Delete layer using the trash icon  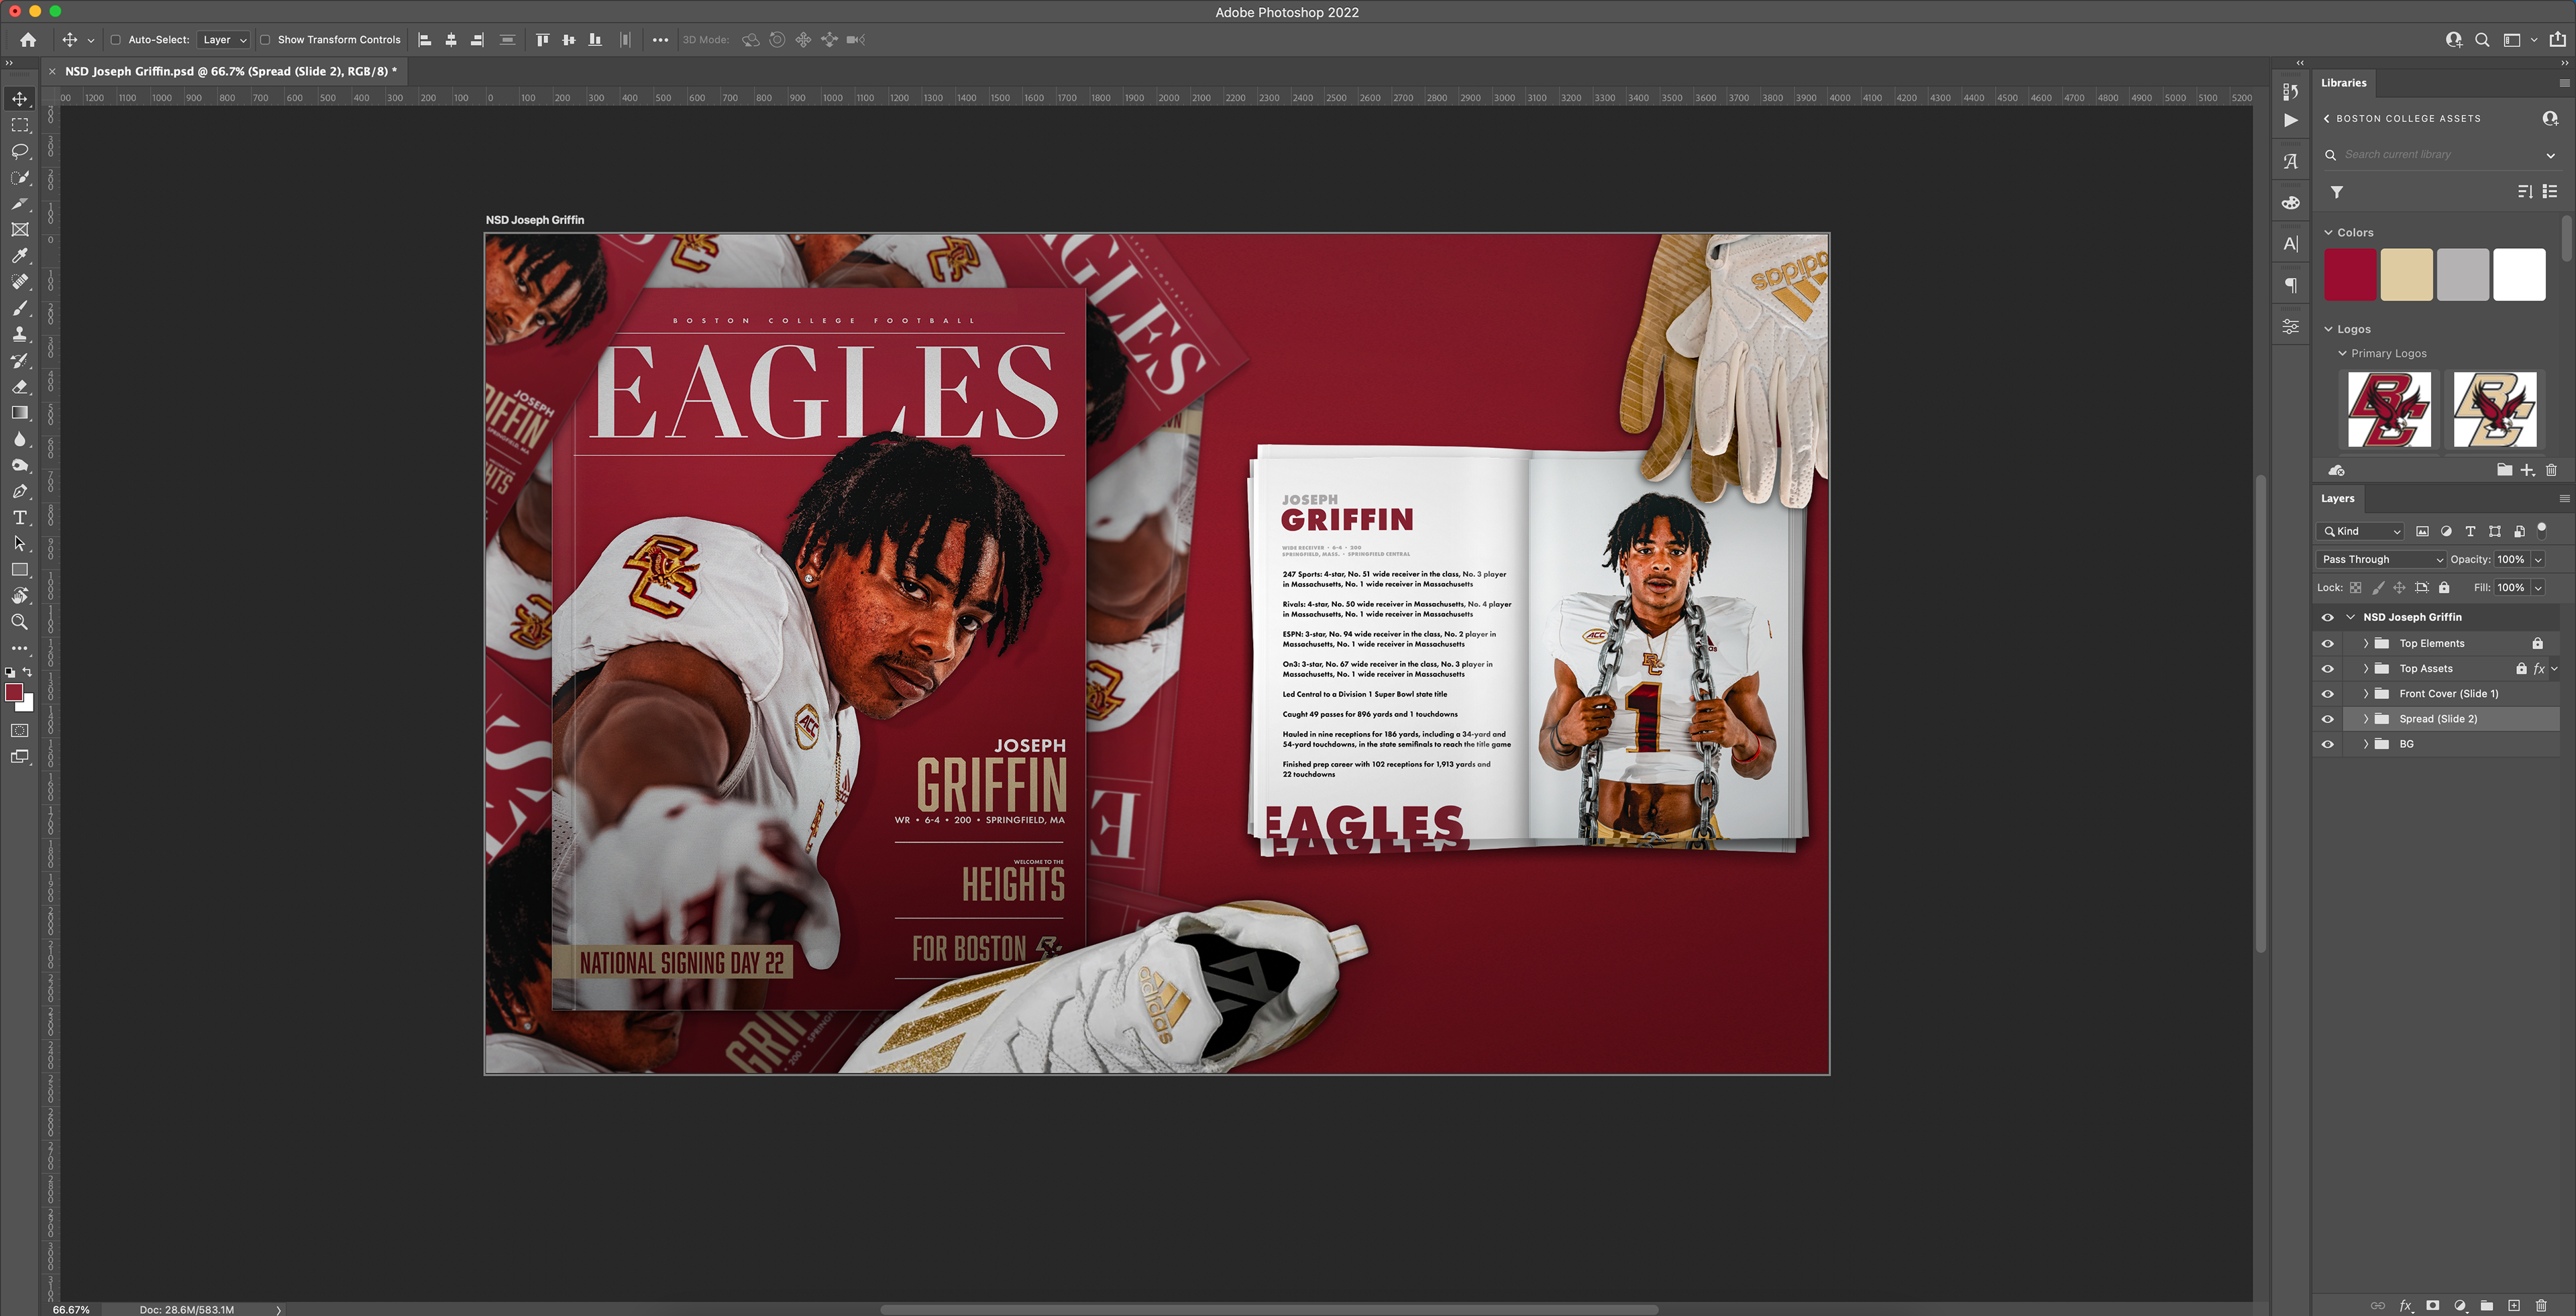click(2541, 1305)
